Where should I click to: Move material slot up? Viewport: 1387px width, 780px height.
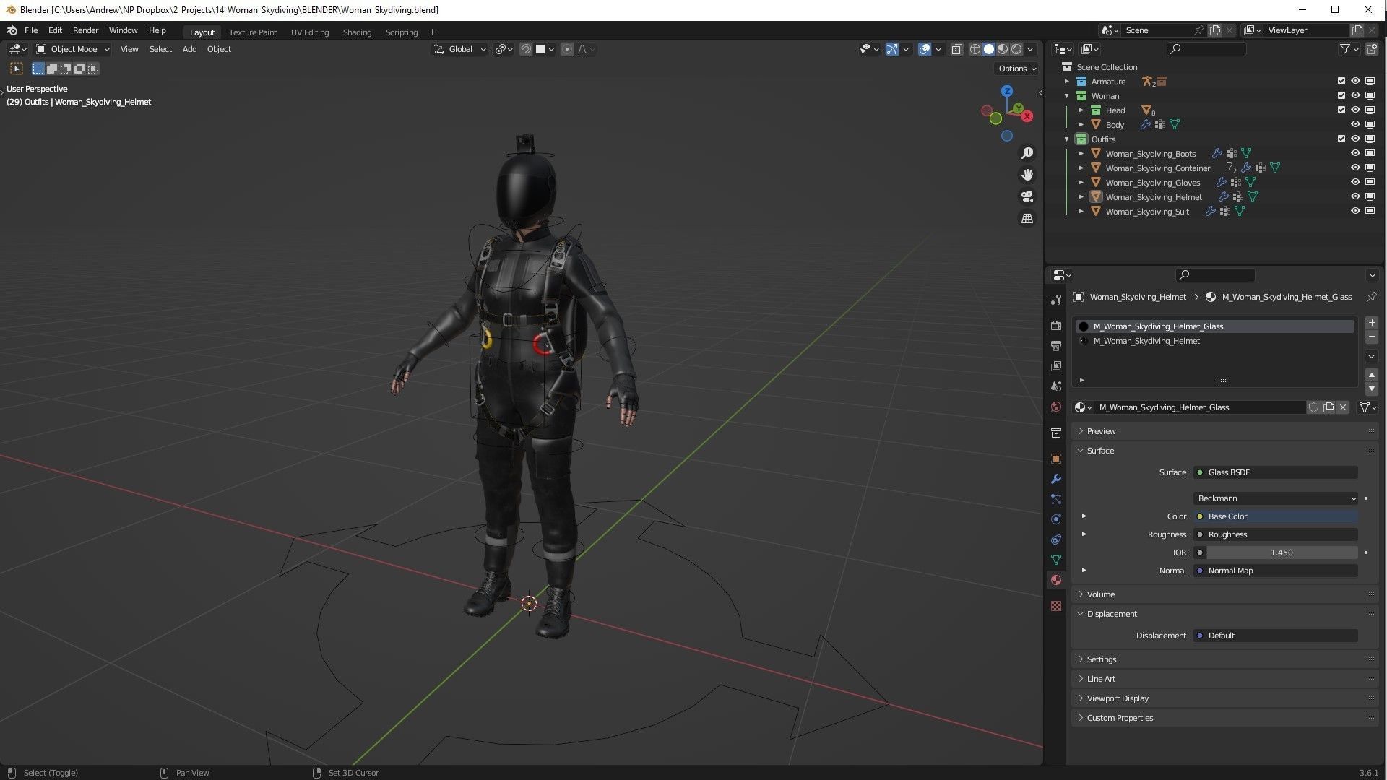click(x=1372, y=375)
